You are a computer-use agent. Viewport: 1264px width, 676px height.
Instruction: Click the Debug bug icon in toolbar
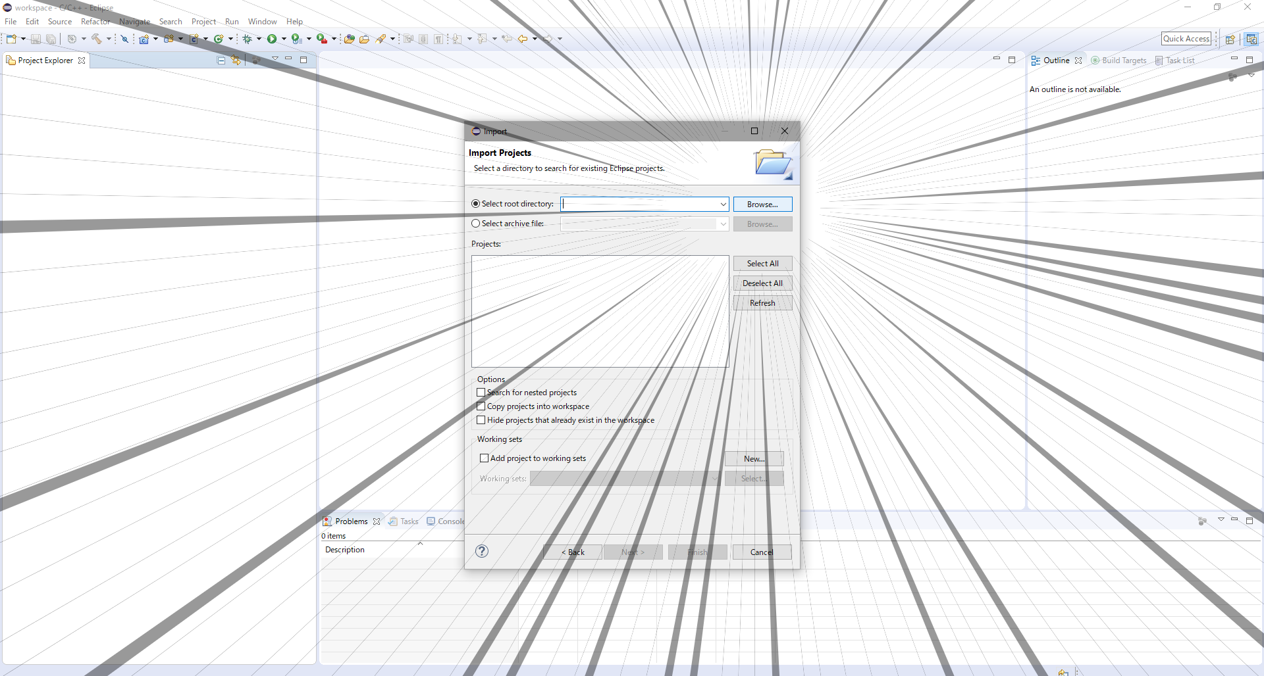(247, 39)
